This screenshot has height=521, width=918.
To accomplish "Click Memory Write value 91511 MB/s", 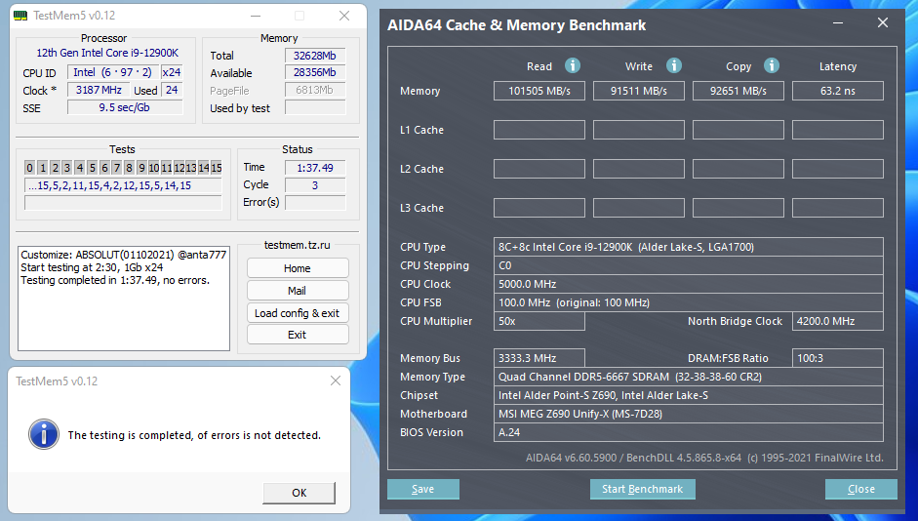I will (639, 91).
